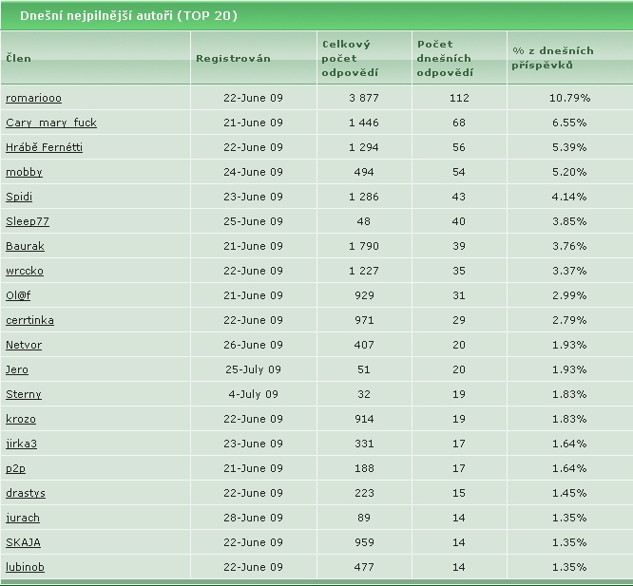
Task: Select the Jero username link
Action: click(17, 369)
